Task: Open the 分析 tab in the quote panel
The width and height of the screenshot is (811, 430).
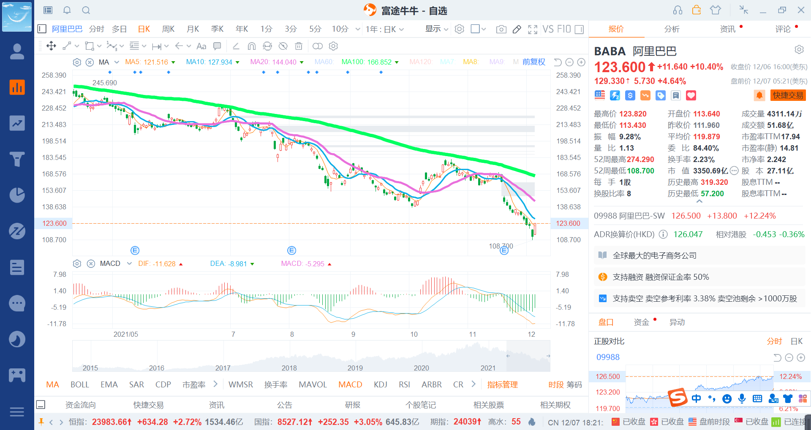Action: [x=672, y=29]
